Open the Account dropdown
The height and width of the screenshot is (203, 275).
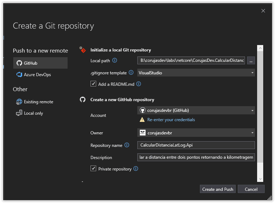click(x=196, y=110)
